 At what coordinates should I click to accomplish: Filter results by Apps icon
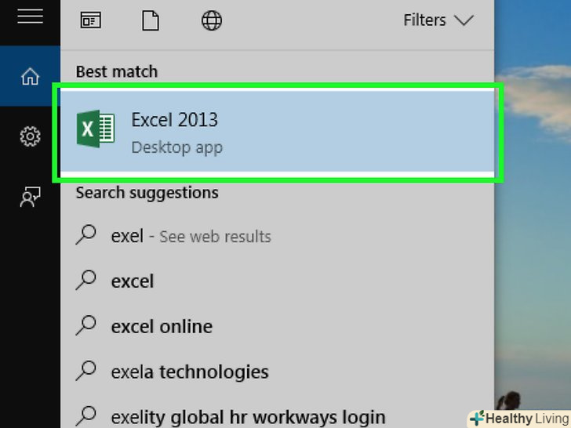coord(91,20)
